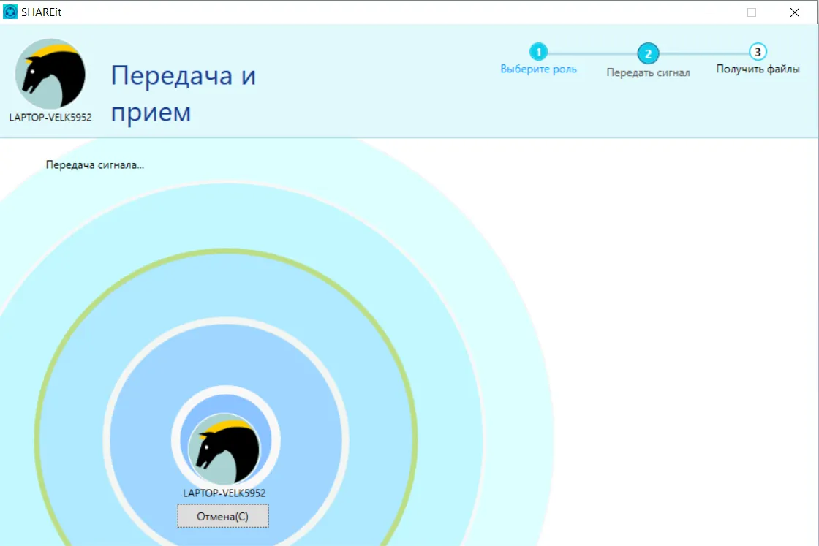Click the progress line between steps 2 and 3
Screen dimensions: 819x546
(703, 53)
